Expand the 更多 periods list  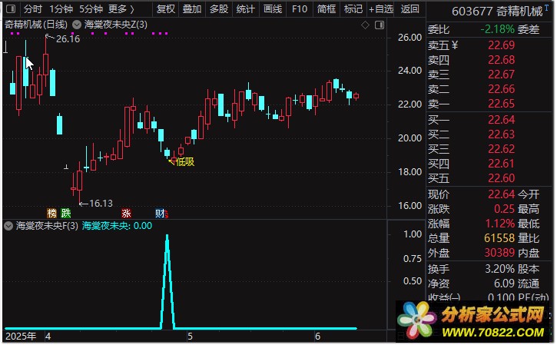[x=121, y=9]
